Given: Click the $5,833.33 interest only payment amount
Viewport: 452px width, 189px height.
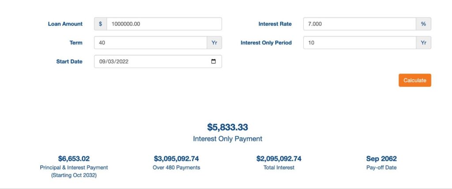Looking at the screenshot, I should [x=227, y=127].
